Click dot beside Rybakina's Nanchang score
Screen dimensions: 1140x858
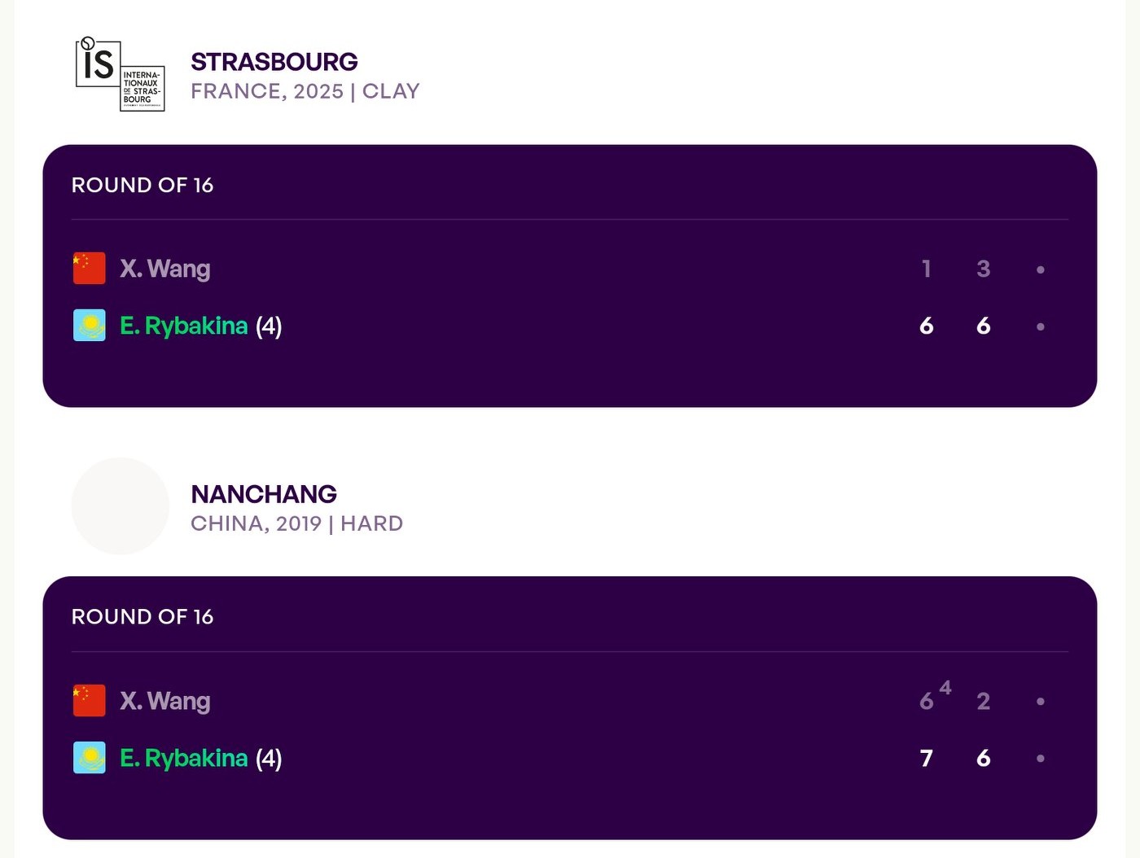pyautogui.click(x=1040, y=759)
